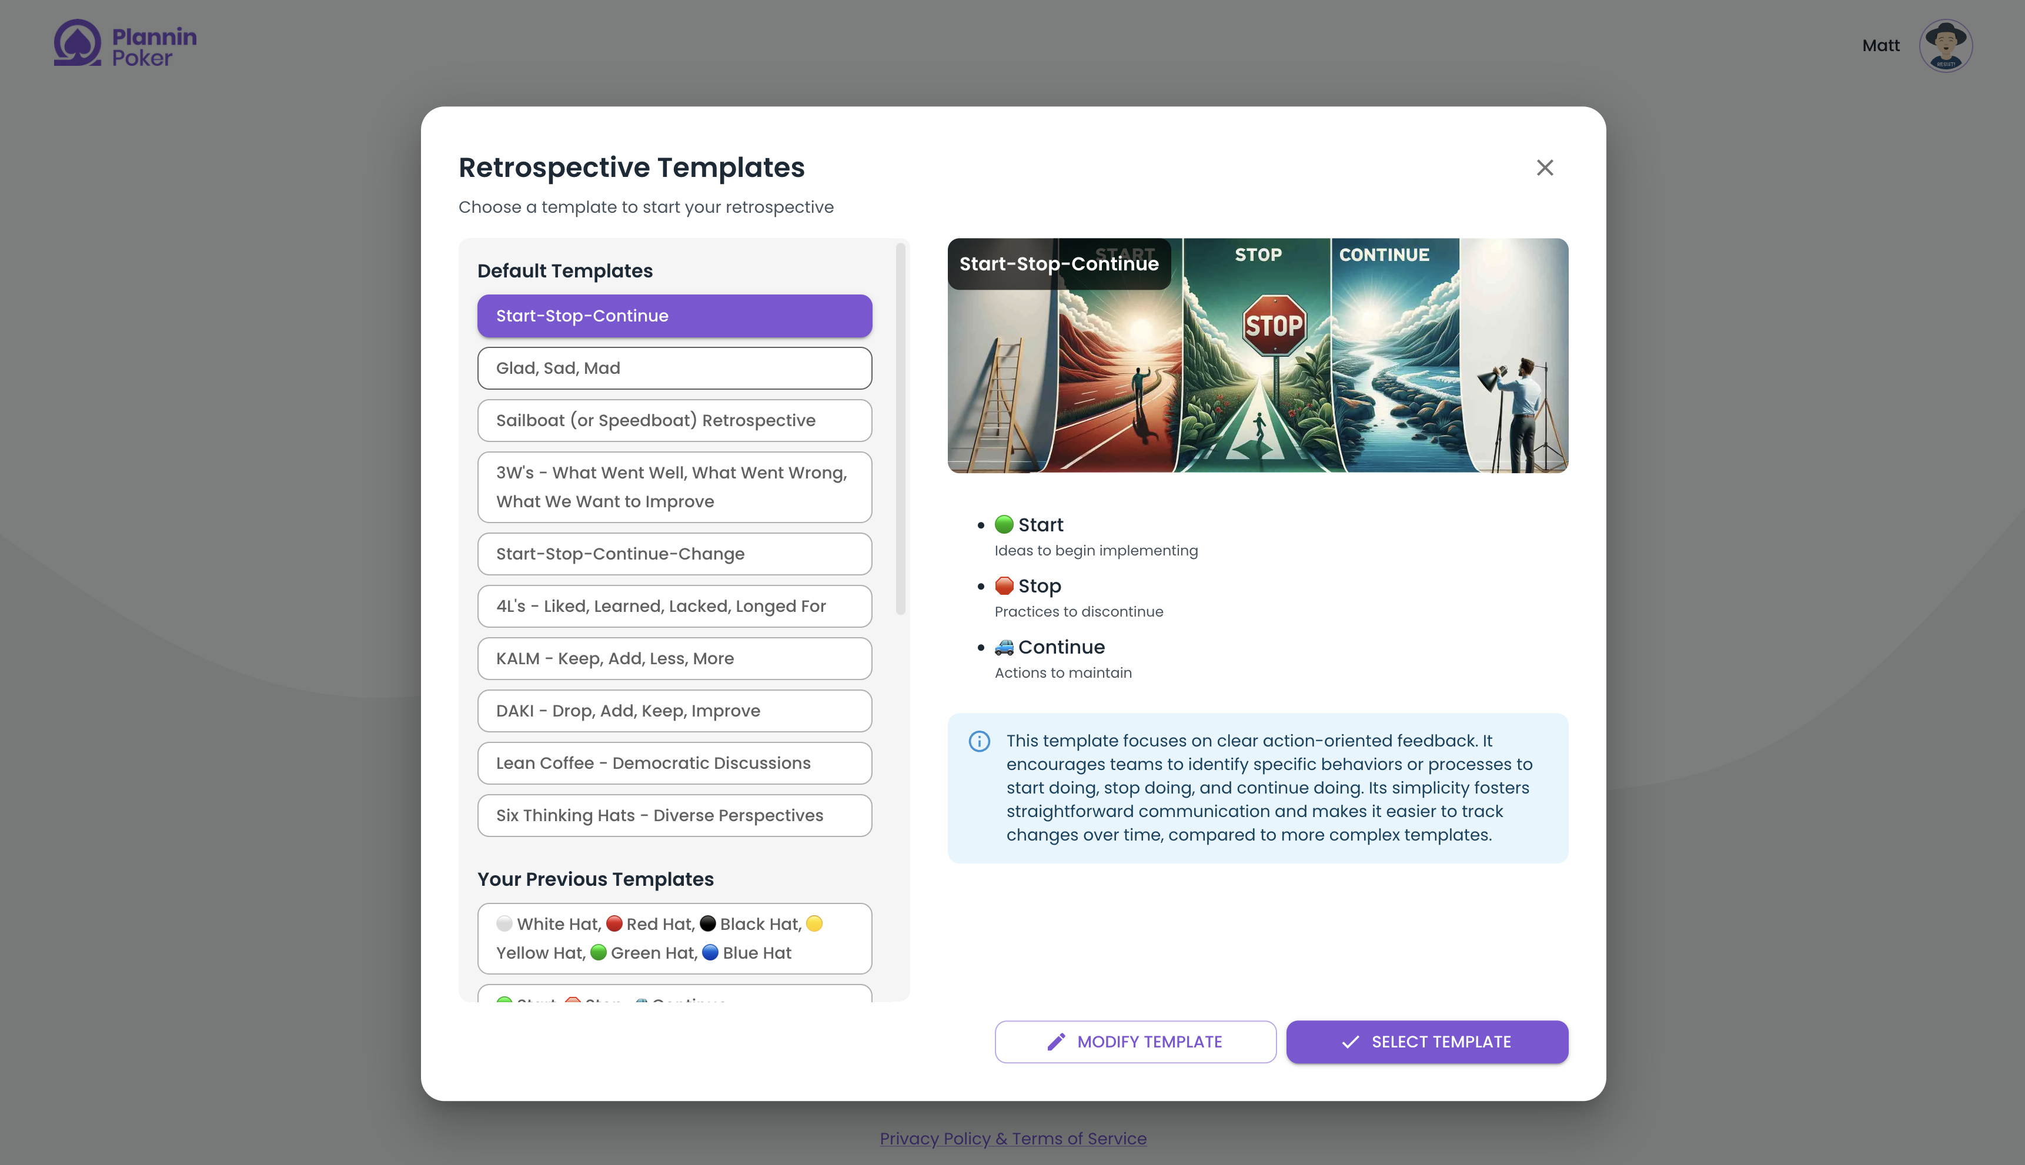Select the Start-Stop-Continue template
2025x1165 pixels.
[675, 316]
